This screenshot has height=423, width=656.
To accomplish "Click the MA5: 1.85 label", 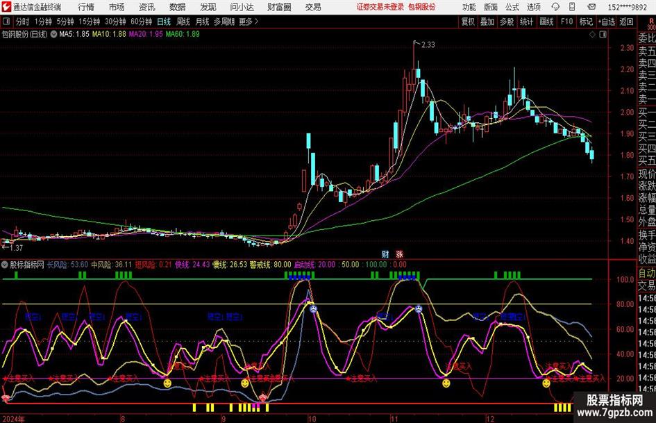I will tap(74, 34).
